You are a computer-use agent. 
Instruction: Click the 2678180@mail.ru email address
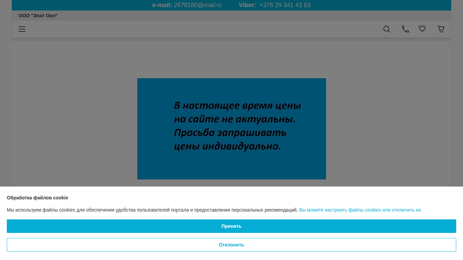[x=198, y=5]
